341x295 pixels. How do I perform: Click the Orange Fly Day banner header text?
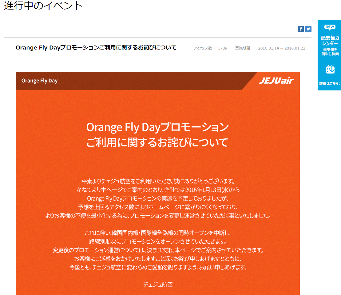tap(39, 81)
